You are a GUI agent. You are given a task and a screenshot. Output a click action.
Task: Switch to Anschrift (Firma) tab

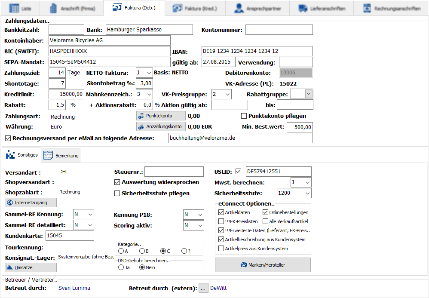(72, 8)
